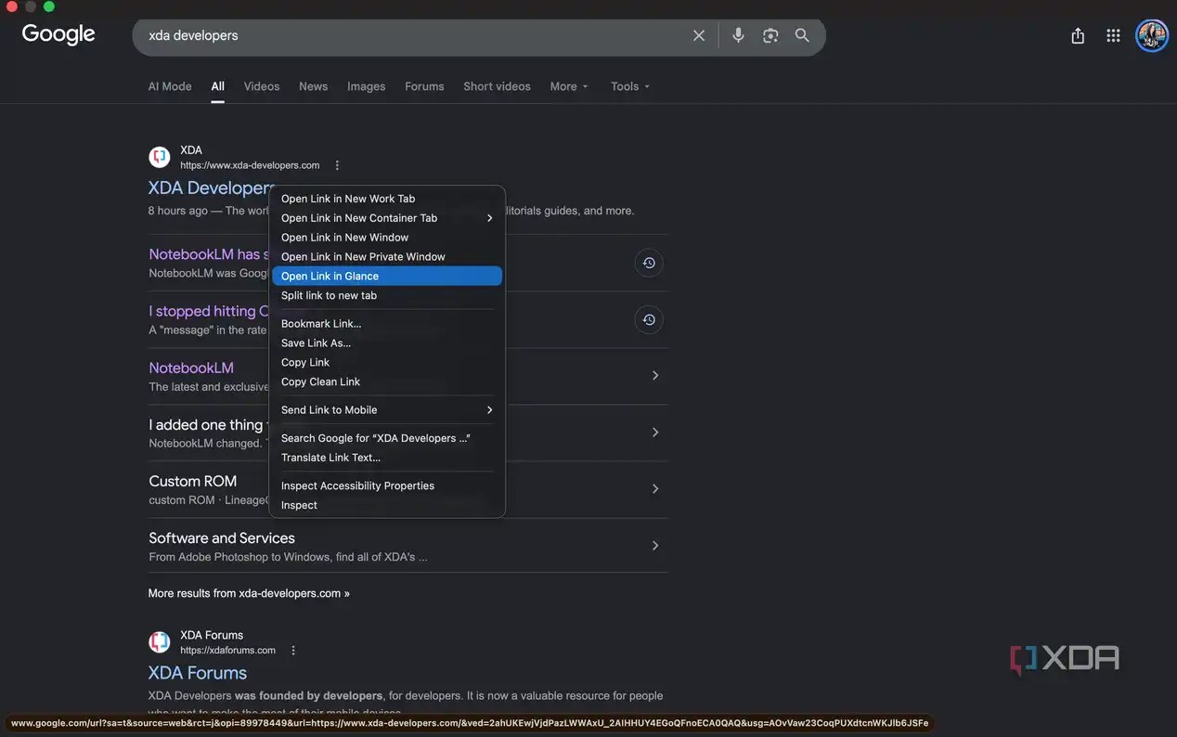
Task: Choose Inspect from context menu
Action: click(x=387, y=505)
